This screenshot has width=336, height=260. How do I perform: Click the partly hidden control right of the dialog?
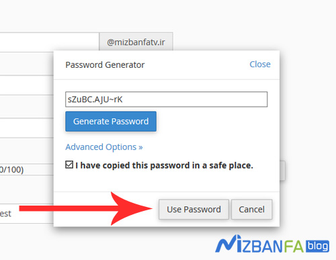coord(282,170)
